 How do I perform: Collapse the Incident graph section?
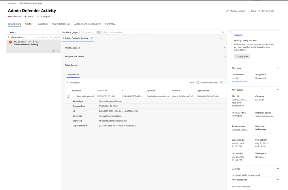pyautogui.click(x=223, y=32)
